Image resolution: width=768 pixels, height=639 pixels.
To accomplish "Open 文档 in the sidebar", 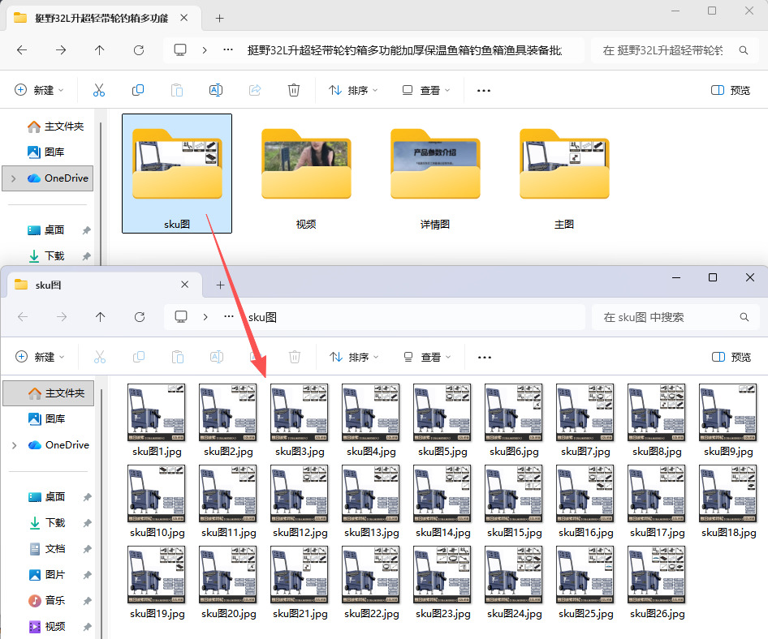I will click(54, 549).
